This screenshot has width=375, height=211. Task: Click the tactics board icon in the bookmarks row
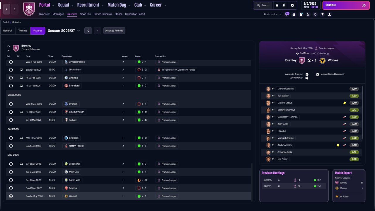coord(301,14)
